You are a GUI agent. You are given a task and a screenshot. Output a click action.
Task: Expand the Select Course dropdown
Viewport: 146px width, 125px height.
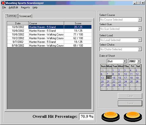pyautogui.click(x=140, y=20)
